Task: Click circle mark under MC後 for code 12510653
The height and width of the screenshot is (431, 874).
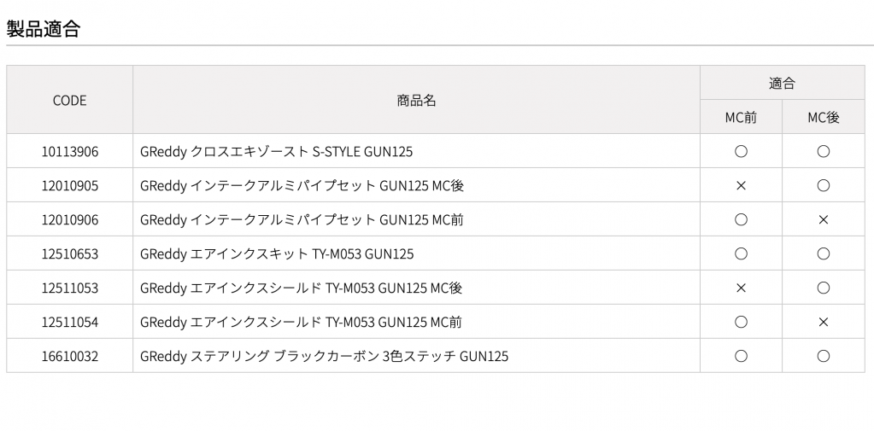Action: tap(824, 254)
